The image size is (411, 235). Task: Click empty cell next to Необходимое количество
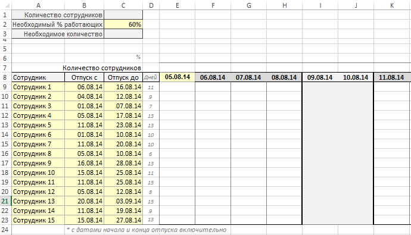pyautogui.click(x=123, y=34)
